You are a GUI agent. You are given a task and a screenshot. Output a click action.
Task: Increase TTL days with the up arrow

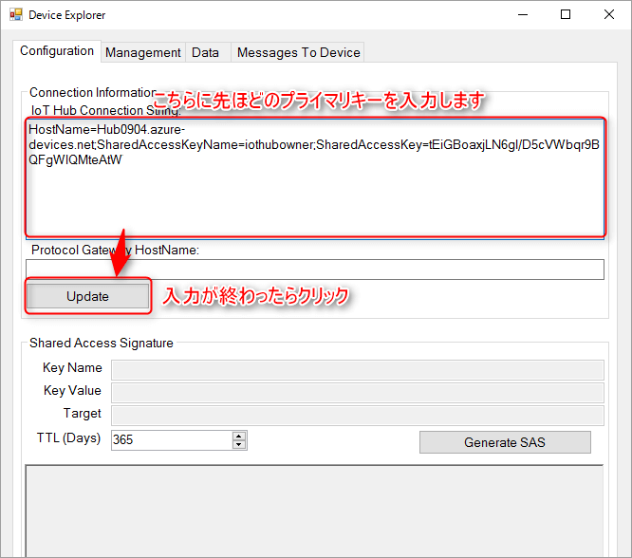click(x=239, y=436)
